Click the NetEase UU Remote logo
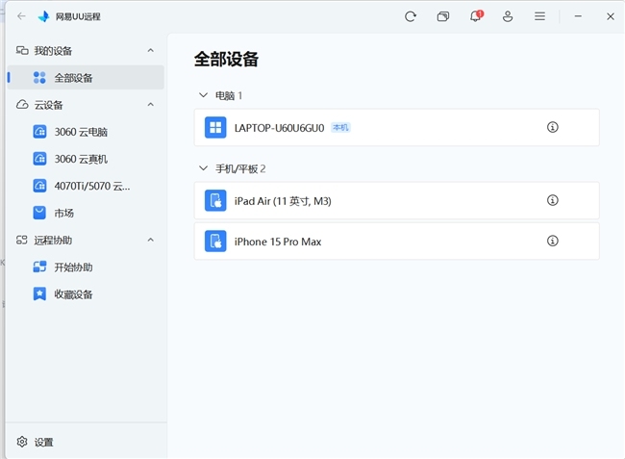Screen dimensions: 625x459 (43, 16)
